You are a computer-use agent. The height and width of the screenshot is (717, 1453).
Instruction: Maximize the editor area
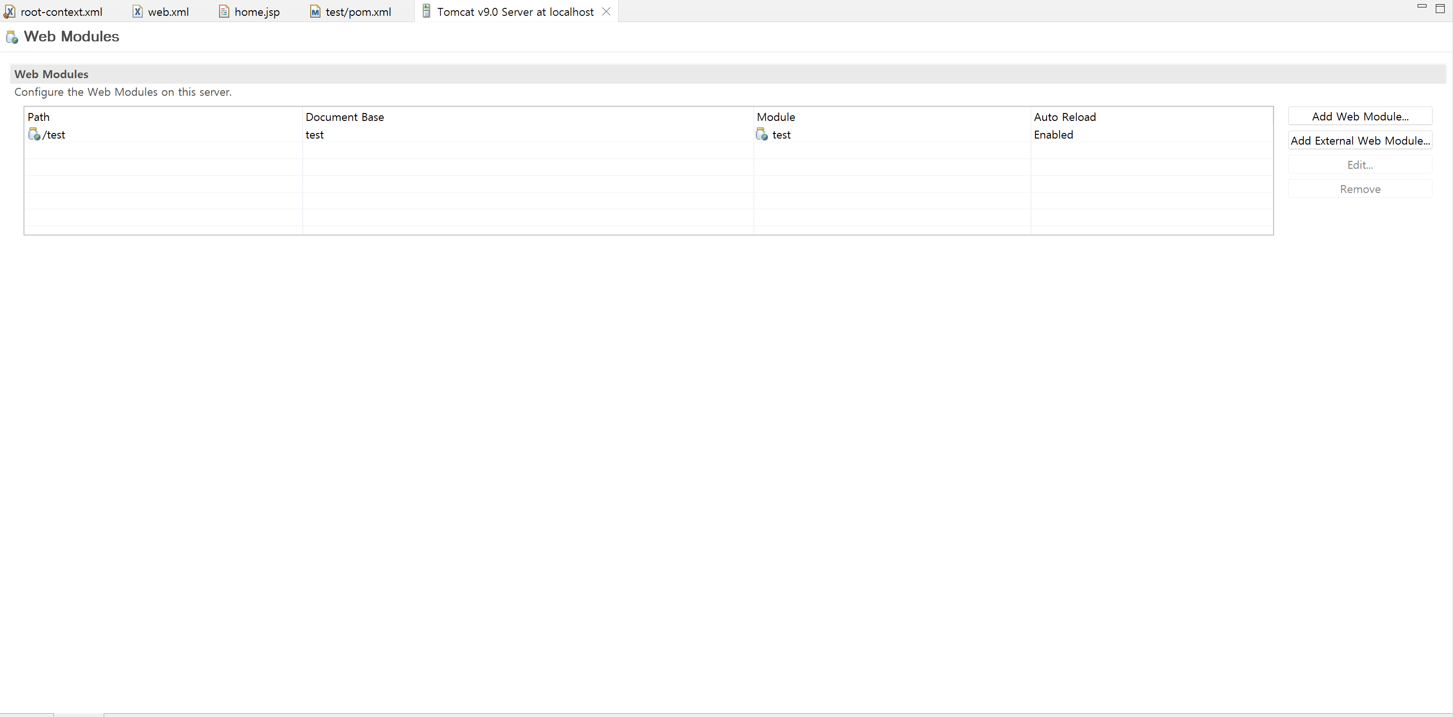click(x=1440, y=8)
